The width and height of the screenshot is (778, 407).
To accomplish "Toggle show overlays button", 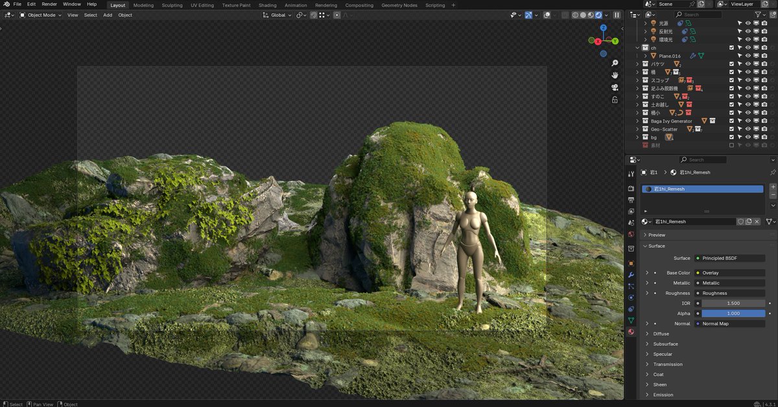I will (x=547, y=15).
